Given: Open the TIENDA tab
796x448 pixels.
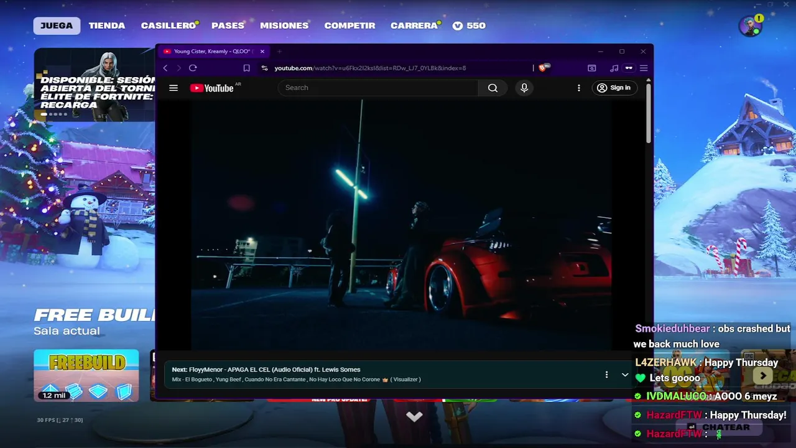Looking at the screenshot, I should click(x=107, y=26).
